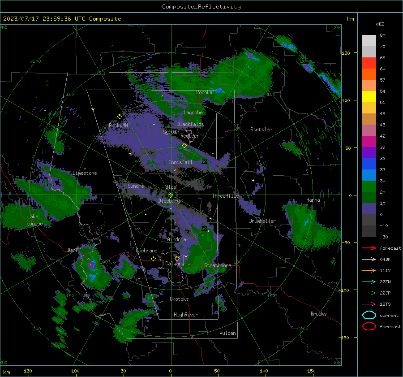
Task: Click the Okotoks city label
Action: (179, 299)
